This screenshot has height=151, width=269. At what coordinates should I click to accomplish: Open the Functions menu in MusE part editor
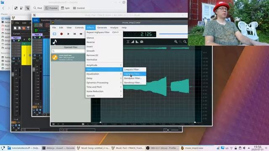46,20
